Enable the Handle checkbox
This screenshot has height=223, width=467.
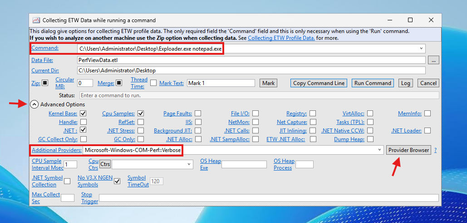pos(84,122)
